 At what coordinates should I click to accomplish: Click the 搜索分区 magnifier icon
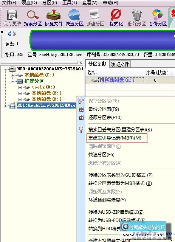pos(33,15)
